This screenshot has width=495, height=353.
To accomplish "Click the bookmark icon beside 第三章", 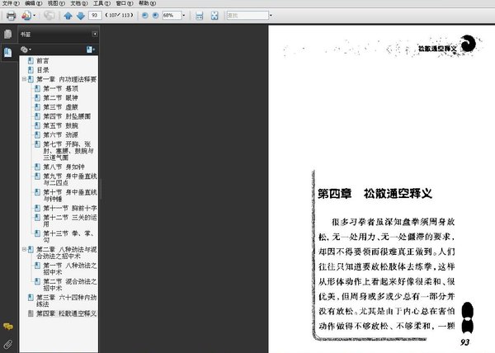I will coord(31,298).
